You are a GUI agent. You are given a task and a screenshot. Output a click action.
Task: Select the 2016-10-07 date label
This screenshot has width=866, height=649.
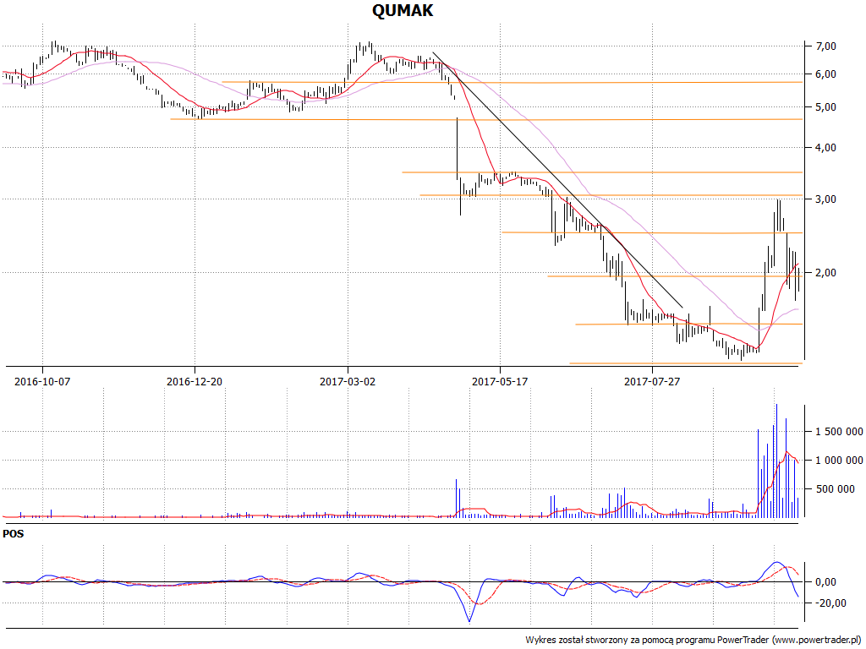click(42, 381)
